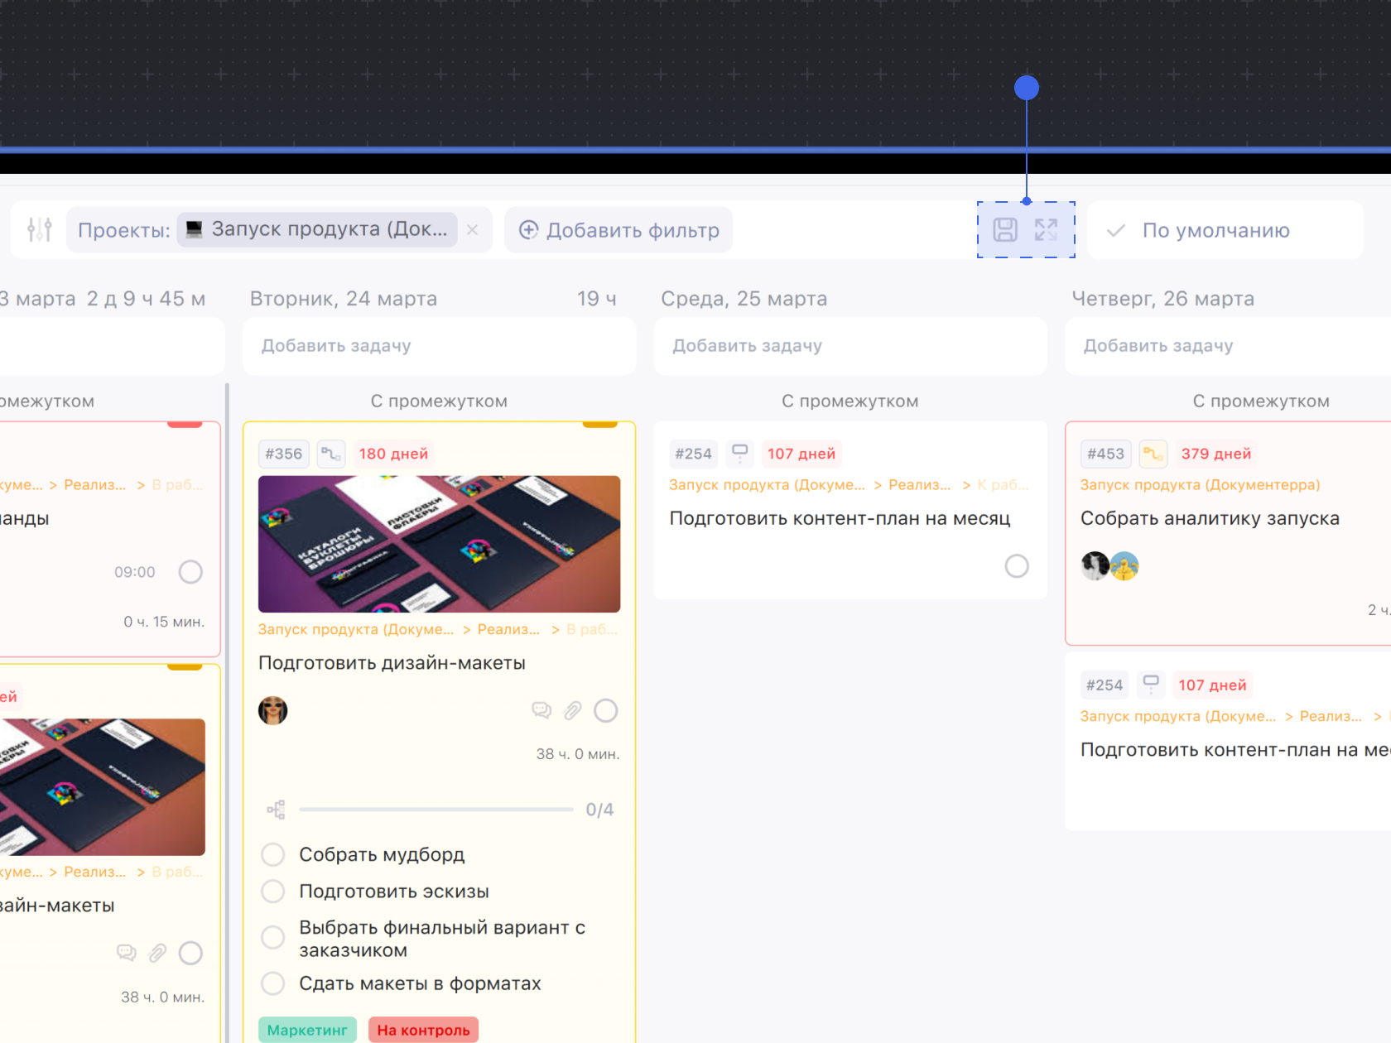Click Добавить задачу field under Вторник, 24 марта
The image size is (1391, 1043).
tap(439, 346)
